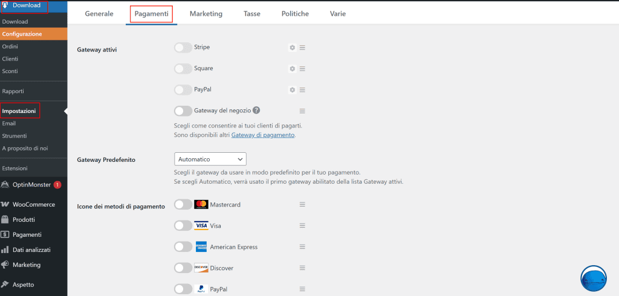Switch to the Tasse tab
The image size is (619, 296).
click(252, 13)
